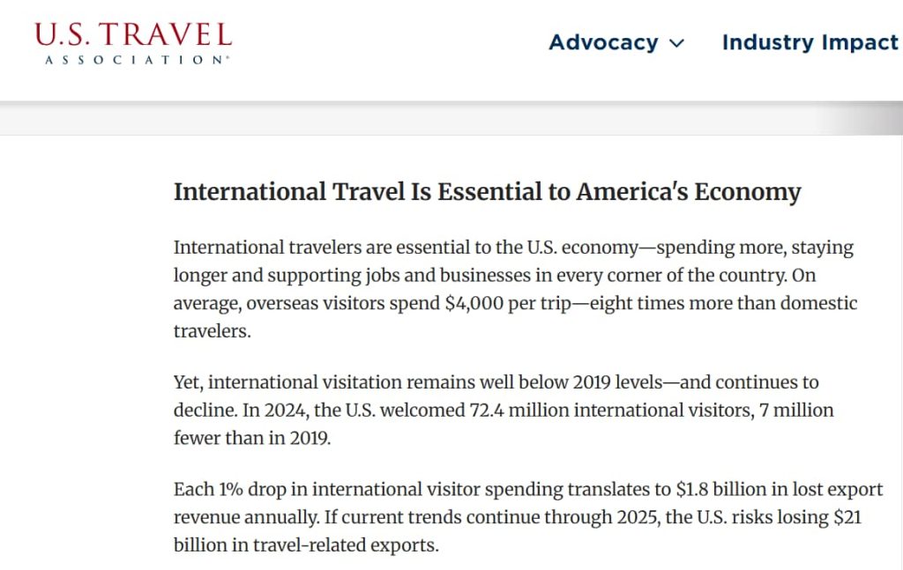Click the "International Travel Is Essential" heading

pos(487,192)
